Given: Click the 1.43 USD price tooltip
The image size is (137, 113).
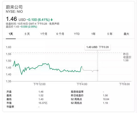Looking at the screenshot, I should point(98,47).
